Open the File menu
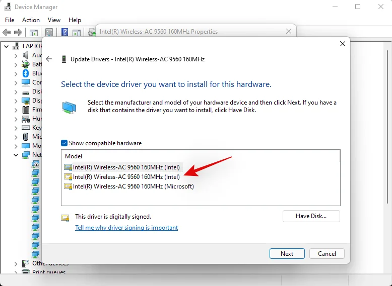Image resolution: width=392 pixels, height=286 pixels. pyautogui.click(x=10, y=20)
